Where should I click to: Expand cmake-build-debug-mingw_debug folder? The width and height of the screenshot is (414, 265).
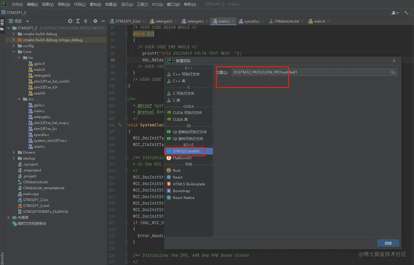14,40
